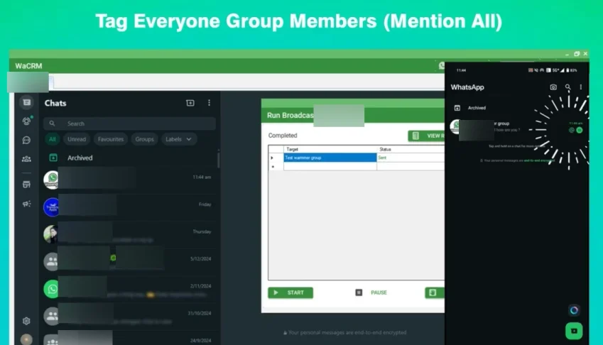Screen dimensions: 603x345
Task: Select the Groups chat filter
Action: 144,139
